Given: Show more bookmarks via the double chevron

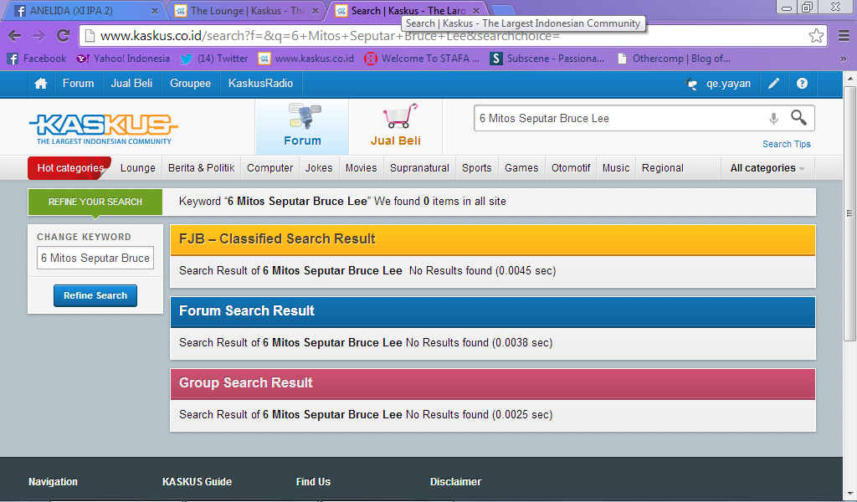Looking at the screenshot, I should 843,59.
